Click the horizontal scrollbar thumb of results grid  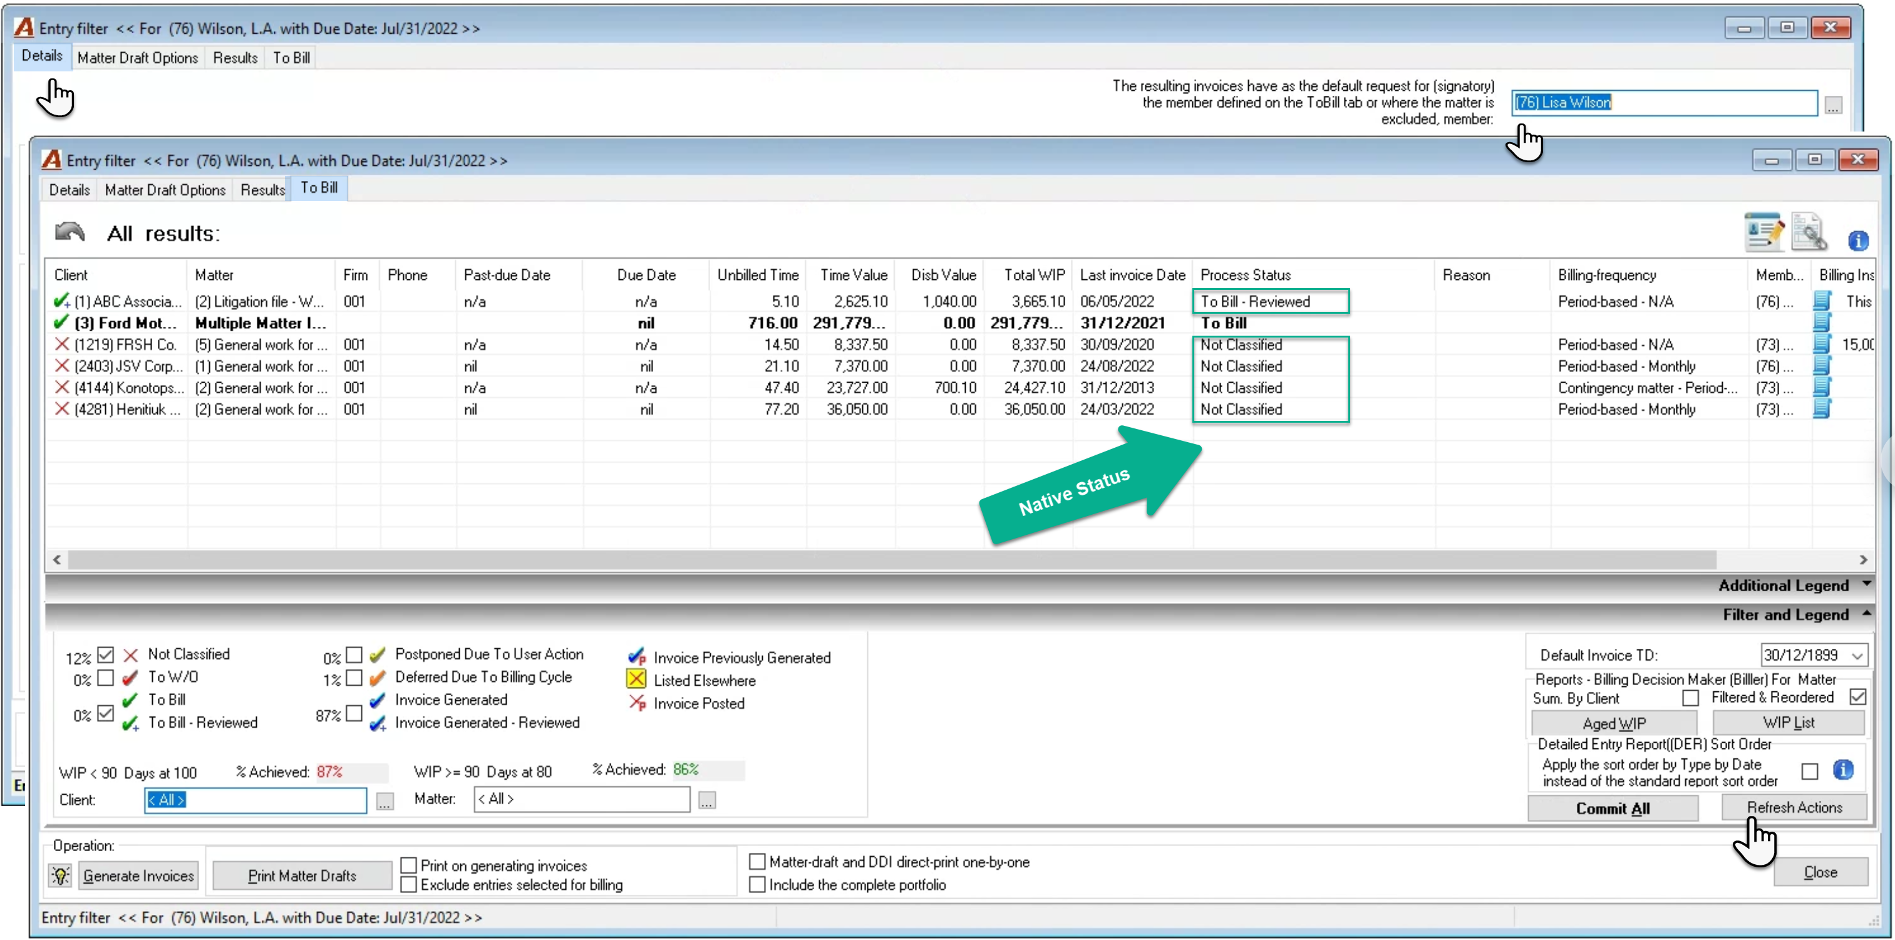[892, 560]
